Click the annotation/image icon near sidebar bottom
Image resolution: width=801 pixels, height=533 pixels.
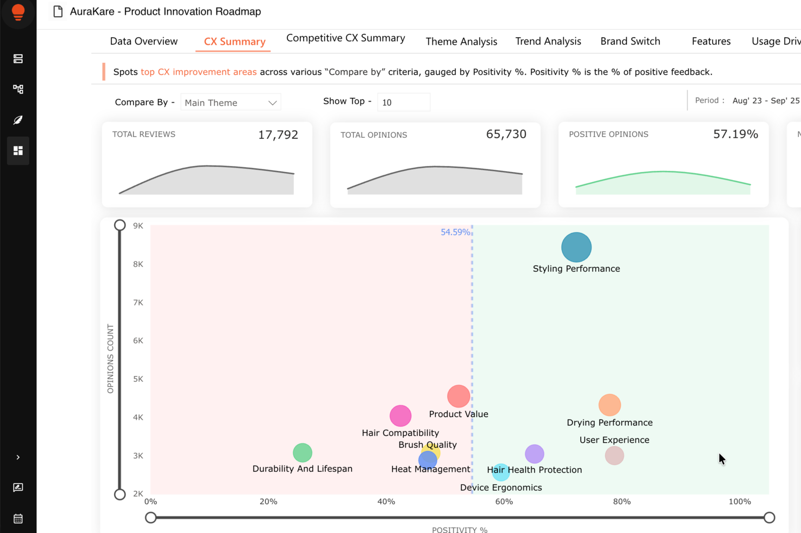tap(18, 487)
